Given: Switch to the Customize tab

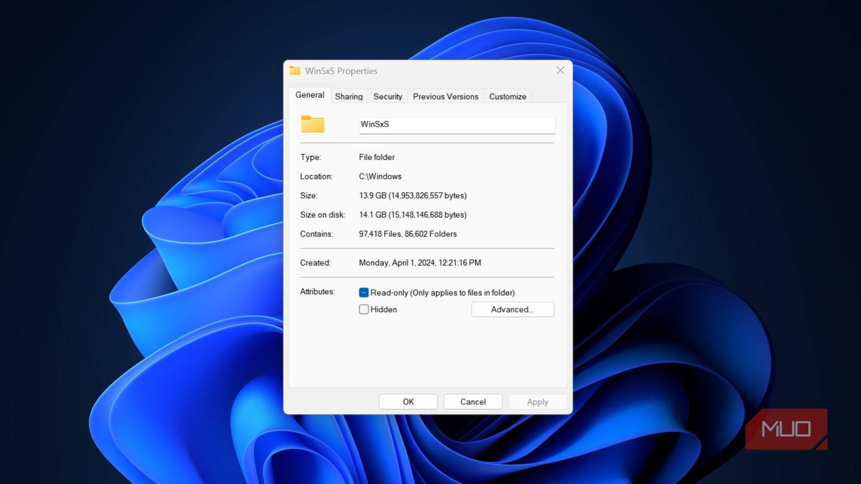Looking at the screenshot, I should coord(507,96).
